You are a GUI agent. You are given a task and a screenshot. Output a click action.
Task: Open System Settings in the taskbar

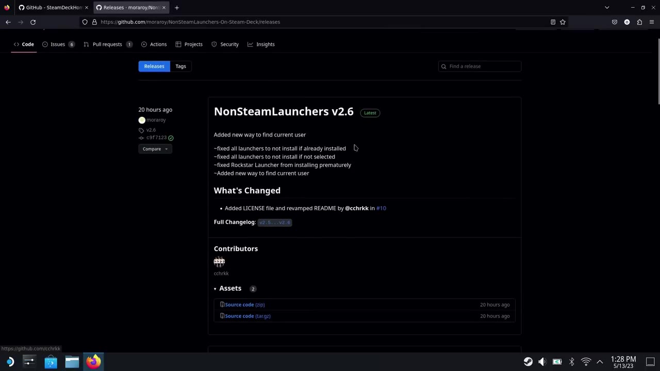pyautogui.click(x=29, y=362)
